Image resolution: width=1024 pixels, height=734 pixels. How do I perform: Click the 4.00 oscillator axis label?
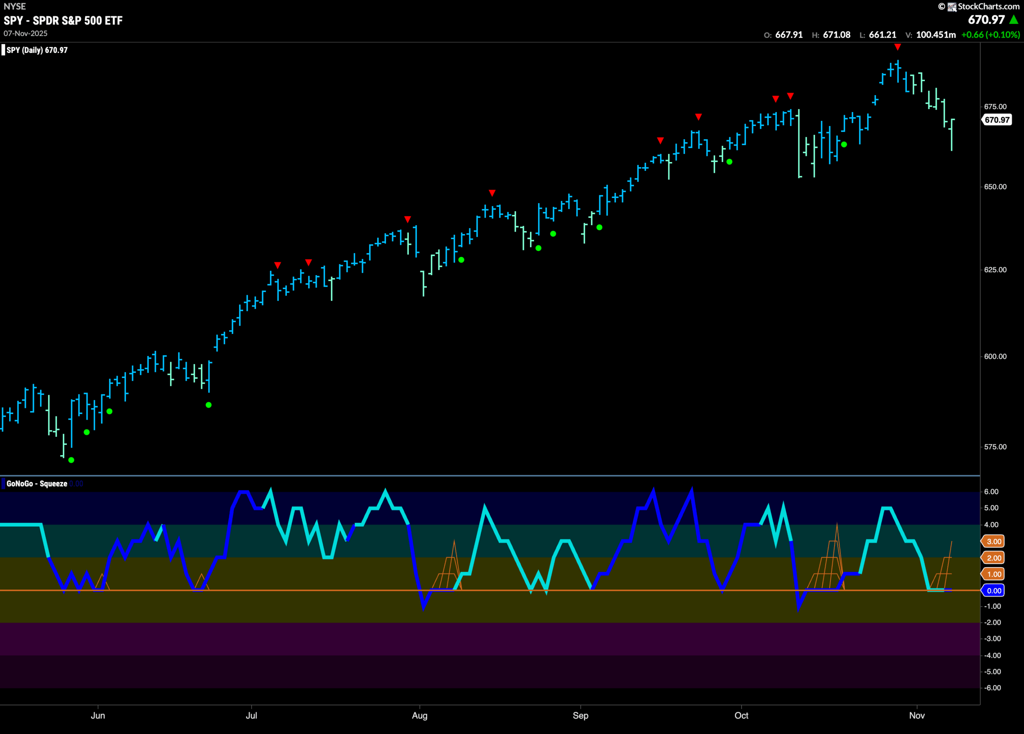(x=992, y=524)
